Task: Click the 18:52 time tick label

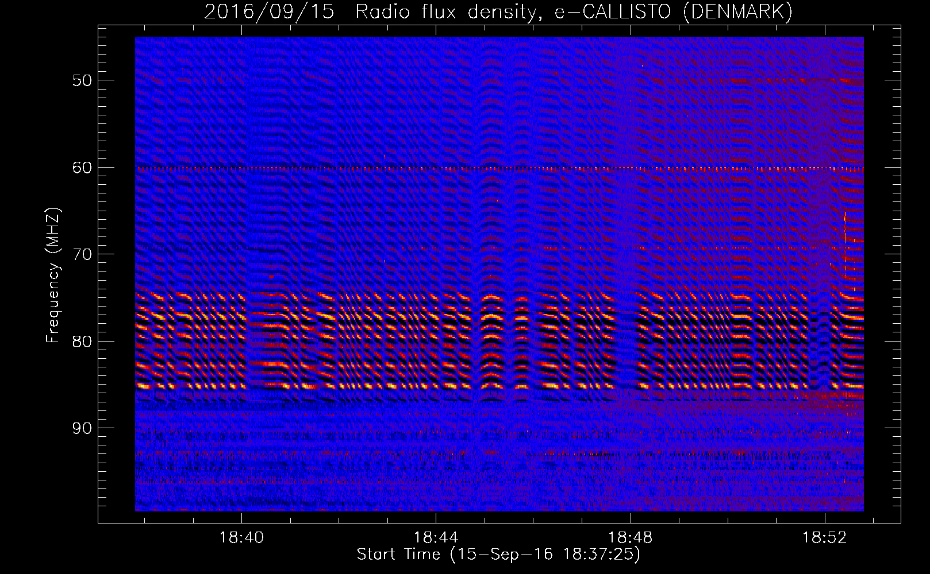Action: tap(825, 538)
